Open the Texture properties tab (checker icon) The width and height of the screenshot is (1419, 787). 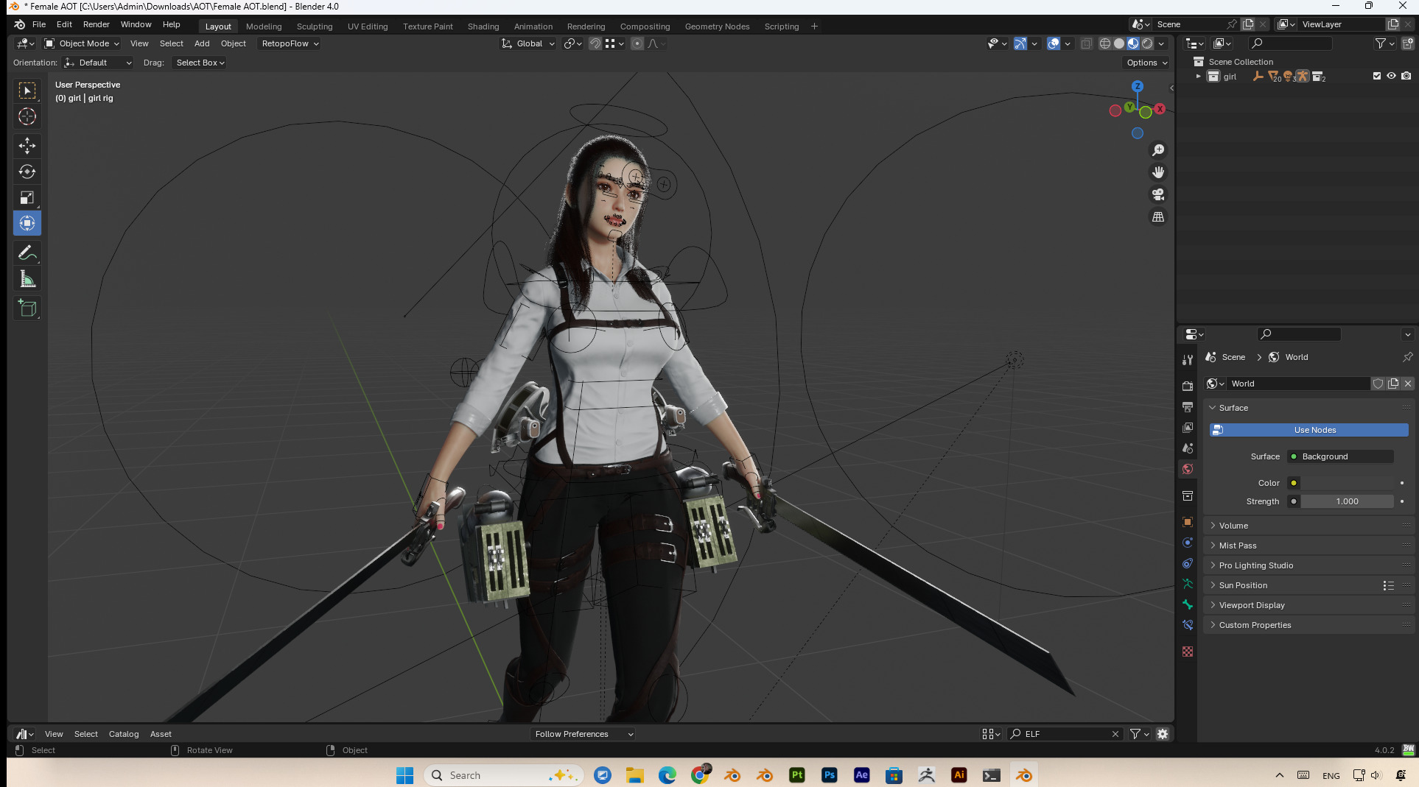point(1188,652)
